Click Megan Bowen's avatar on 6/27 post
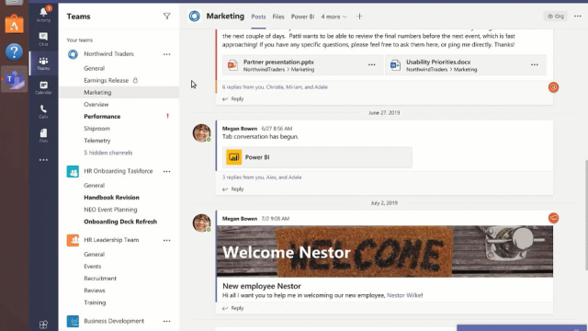 click(202, 132)
